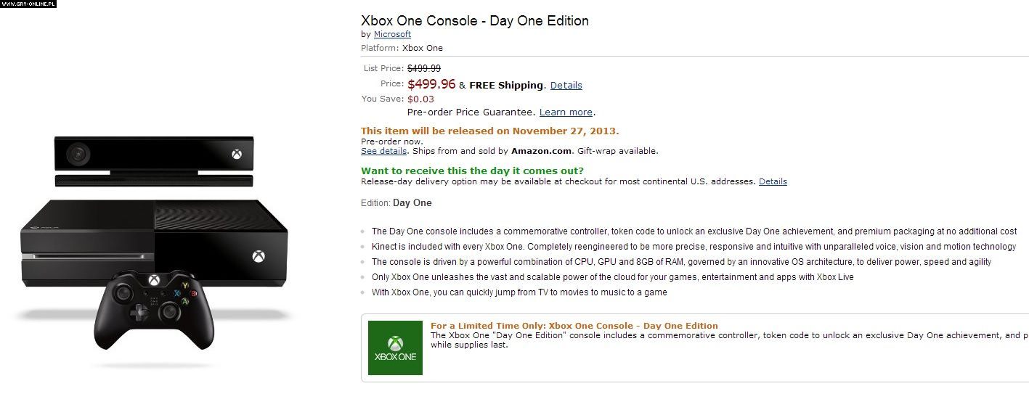Click the November 27, 2013 release notice
The image size is (1029, 394).
coord(489,131)
